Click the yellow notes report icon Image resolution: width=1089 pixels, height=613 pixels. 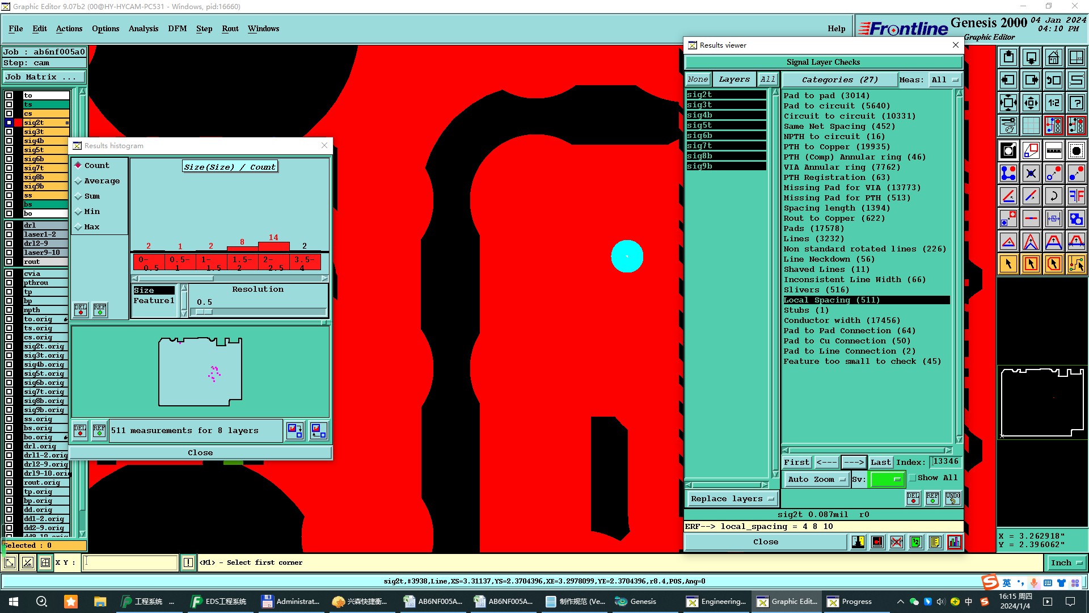(935, 542)
